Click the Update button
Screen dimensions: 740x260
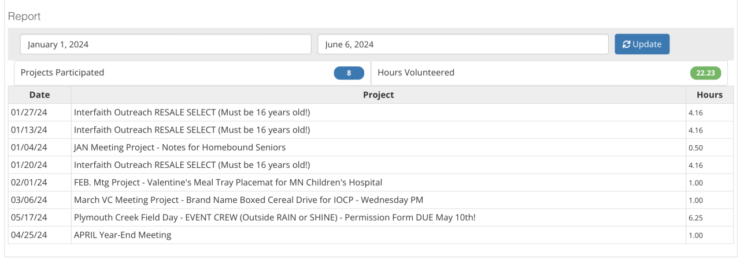click(x=642, y=44)
